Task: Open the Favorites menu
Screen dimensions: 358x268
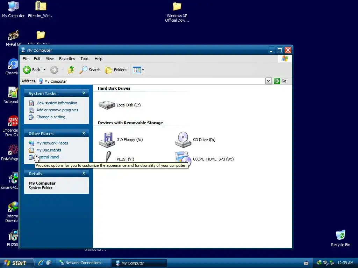Action: (67, 59)
